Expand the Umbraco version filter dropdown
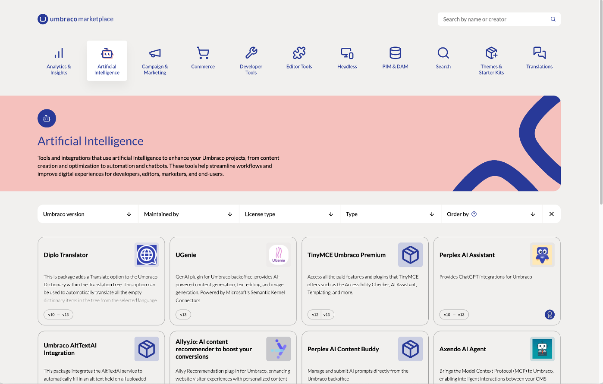Screen dimensions: 603x384 88,214
